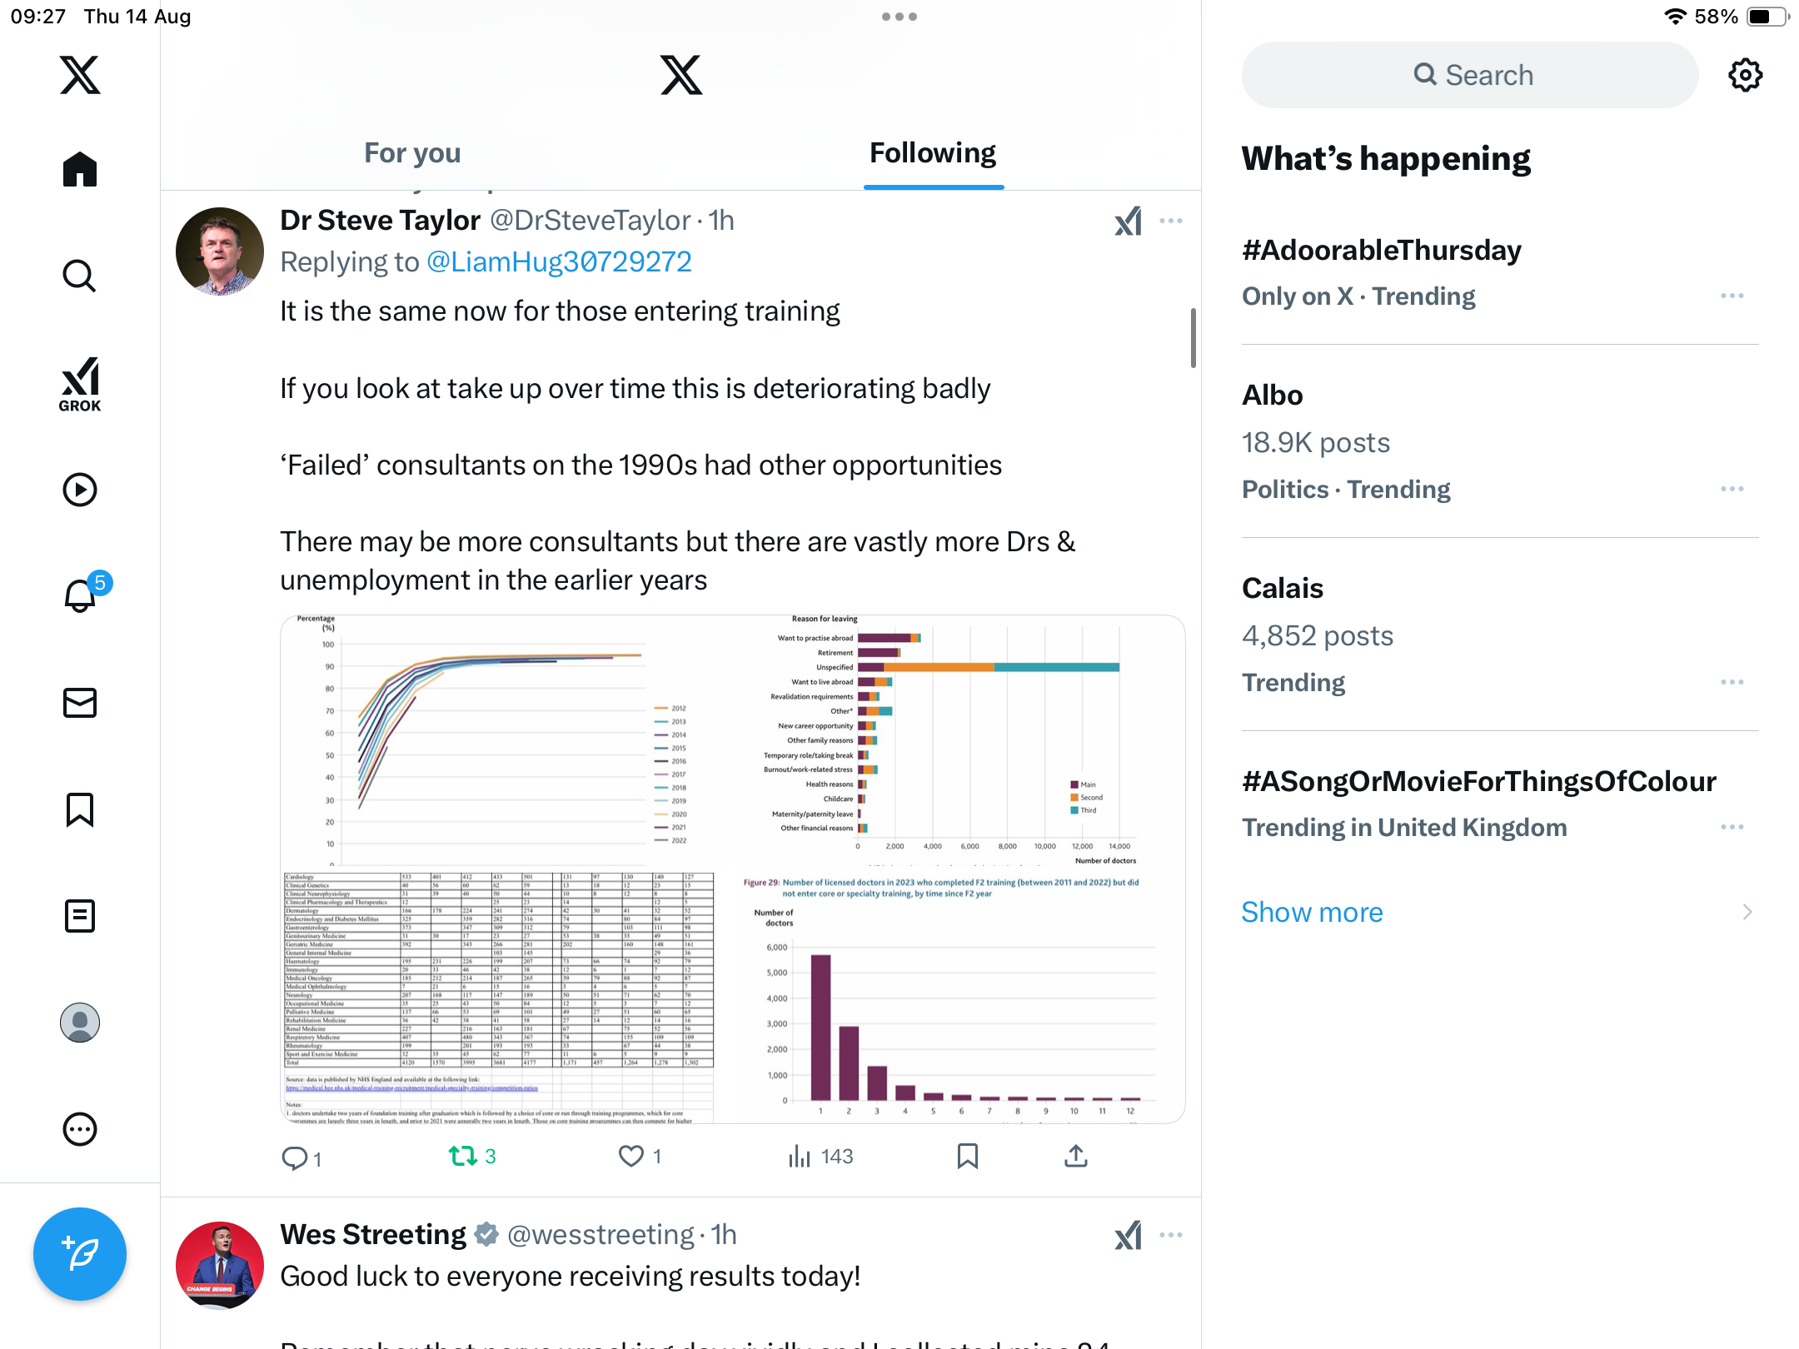
Task: Open Grok from the sidebar
Action: tap(80, 385)
